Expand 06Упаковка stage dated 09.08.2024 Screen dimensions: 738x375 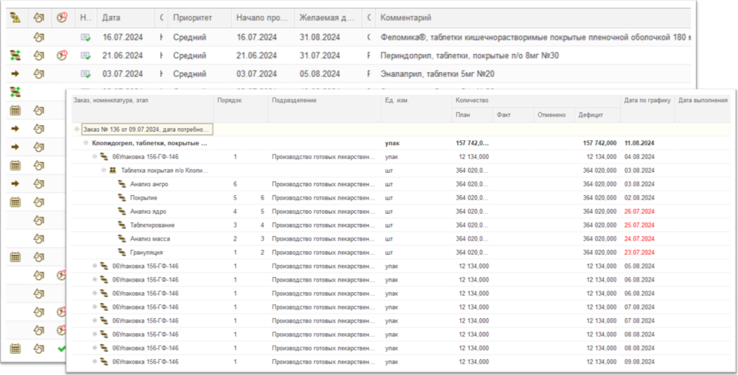(94, 362)
